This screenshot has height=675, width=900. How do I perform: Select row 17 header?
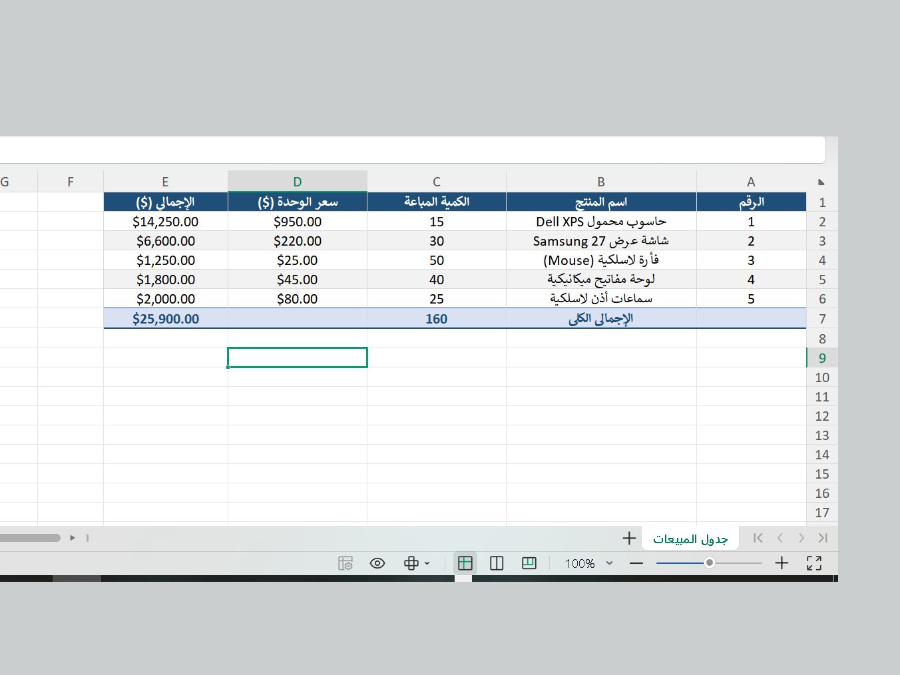pyautogui.click(x=822, y=513)
